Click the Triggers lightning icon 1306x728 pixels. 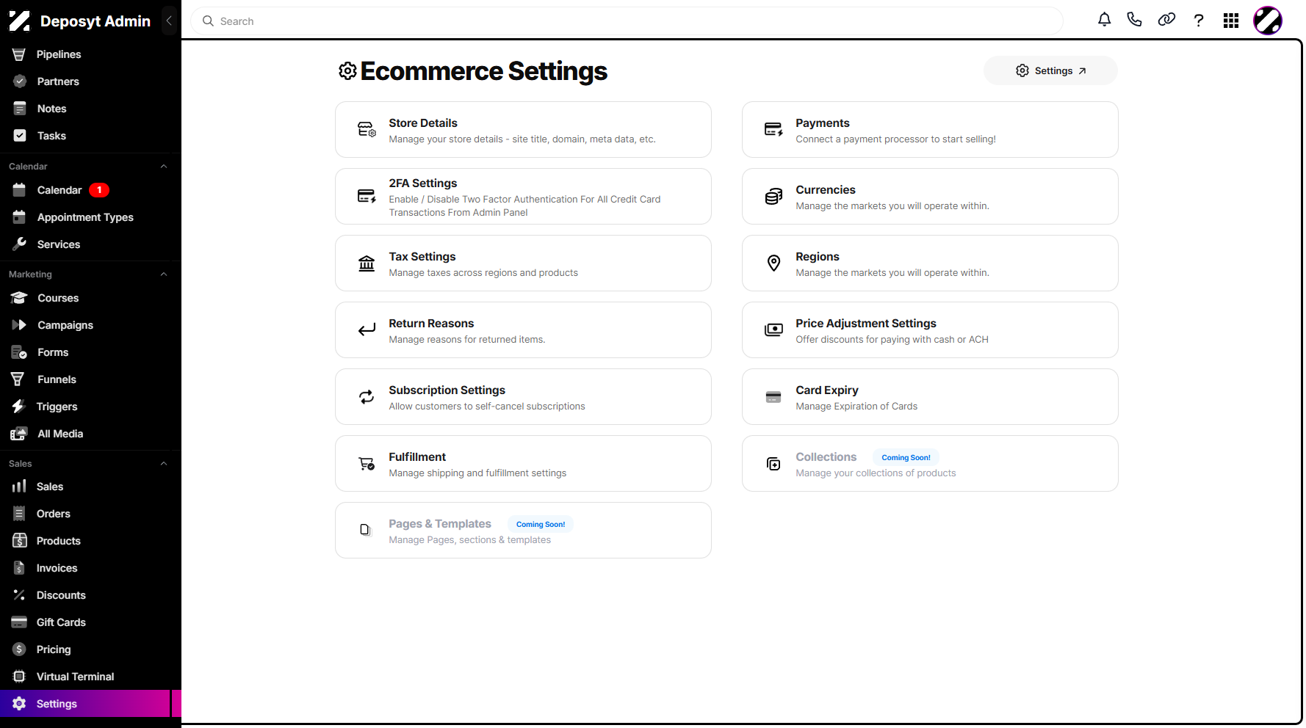click(19, 407)
